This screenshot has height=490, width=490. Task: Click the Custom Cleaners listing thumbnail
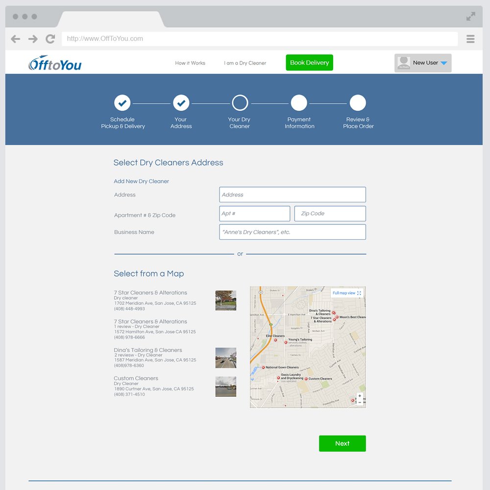[x=225, y=387]
